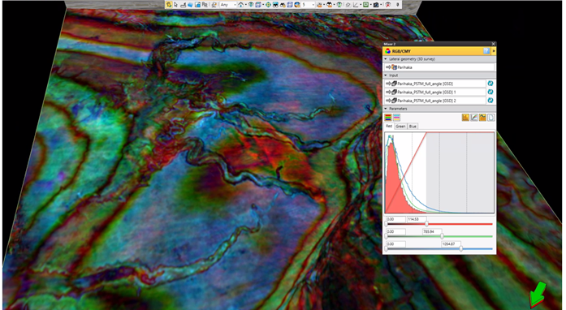Click the camera snapshot icon in the toolbar
Viewport: 566px width, 310px height.
click(x=376, y=5)
